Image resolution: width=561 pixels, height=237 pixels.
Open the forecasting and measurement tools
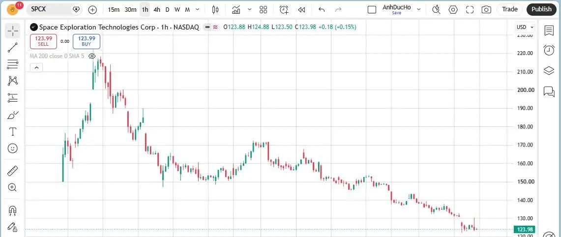13,97
